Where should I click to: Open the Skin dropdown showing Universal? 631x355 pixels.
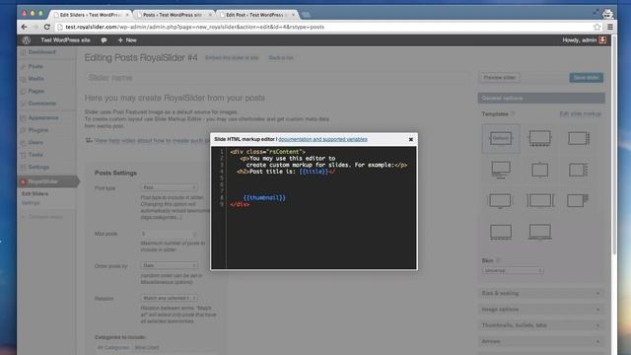(513, 270)
